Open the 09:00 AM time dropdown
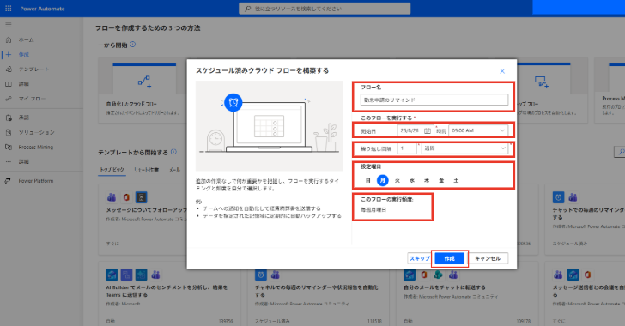625x326 pixels. pyautogui.click(x=478, y=130)
